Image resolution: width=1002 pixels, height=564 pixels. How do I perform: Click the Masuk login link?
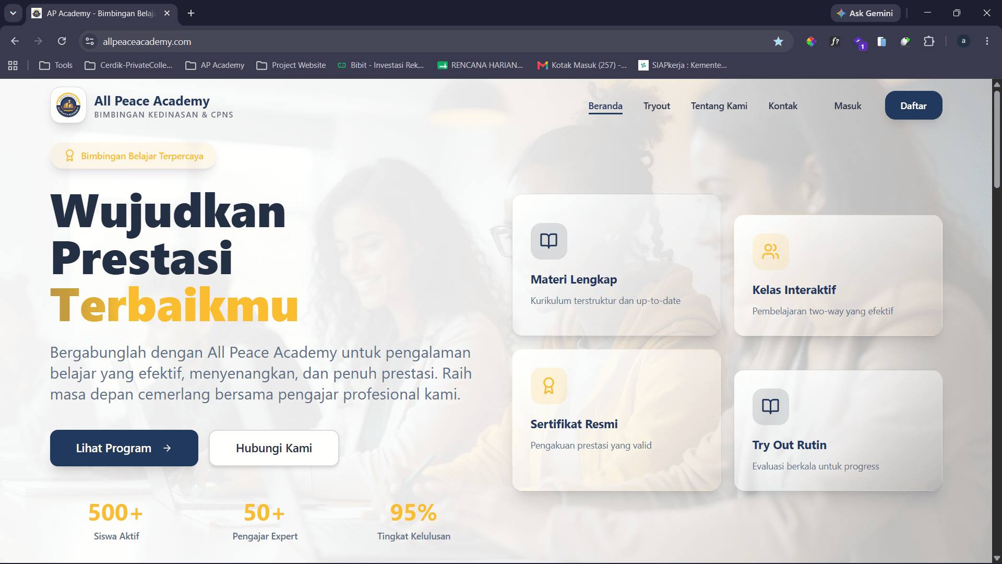[848, 106]
